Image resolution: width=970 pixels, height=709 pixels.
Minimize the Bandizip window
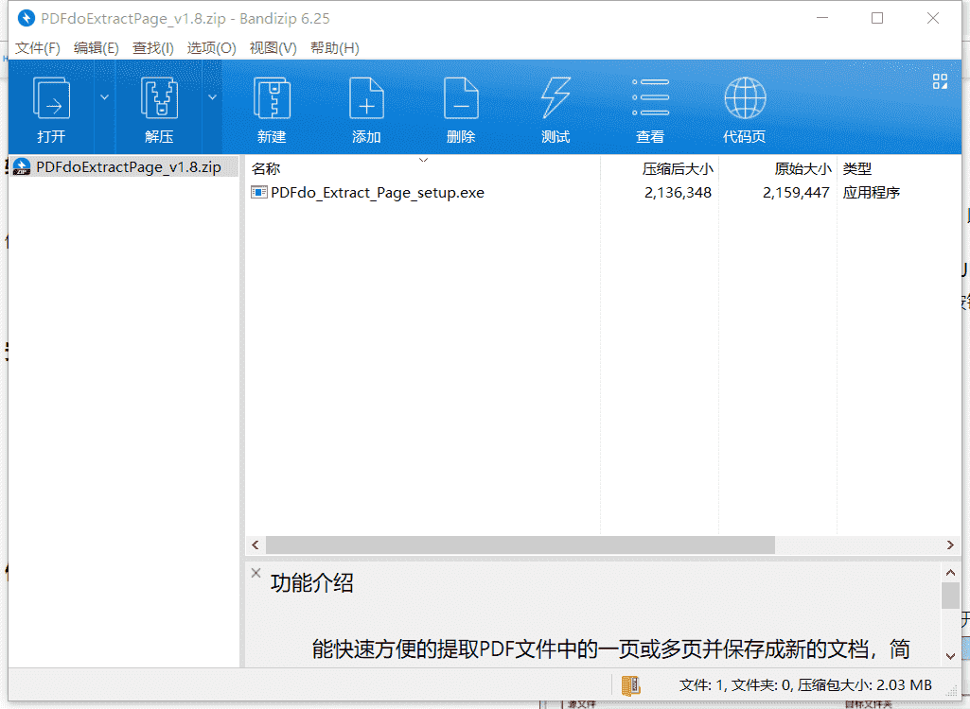click(822, 18)
